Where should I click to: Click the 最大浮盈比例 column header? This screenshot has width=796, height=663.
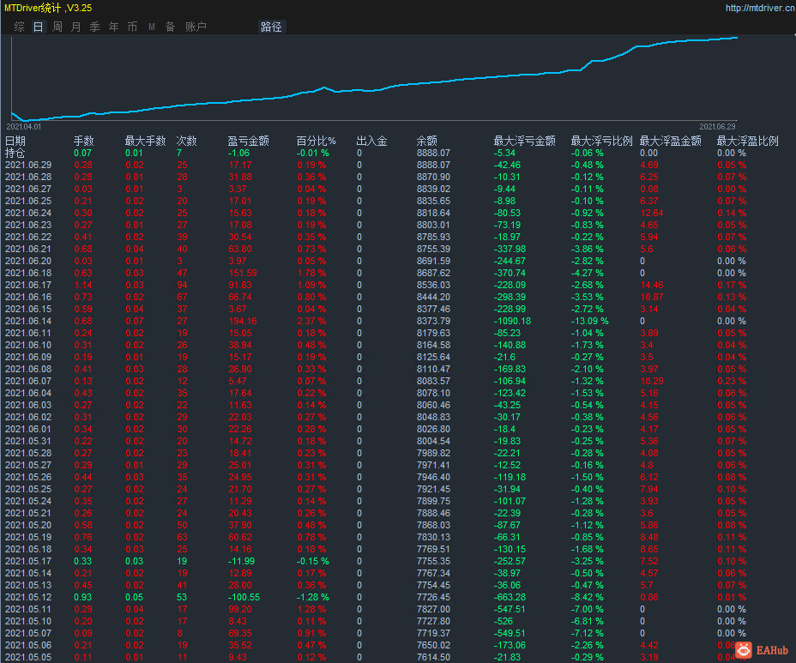pos(747,141)
